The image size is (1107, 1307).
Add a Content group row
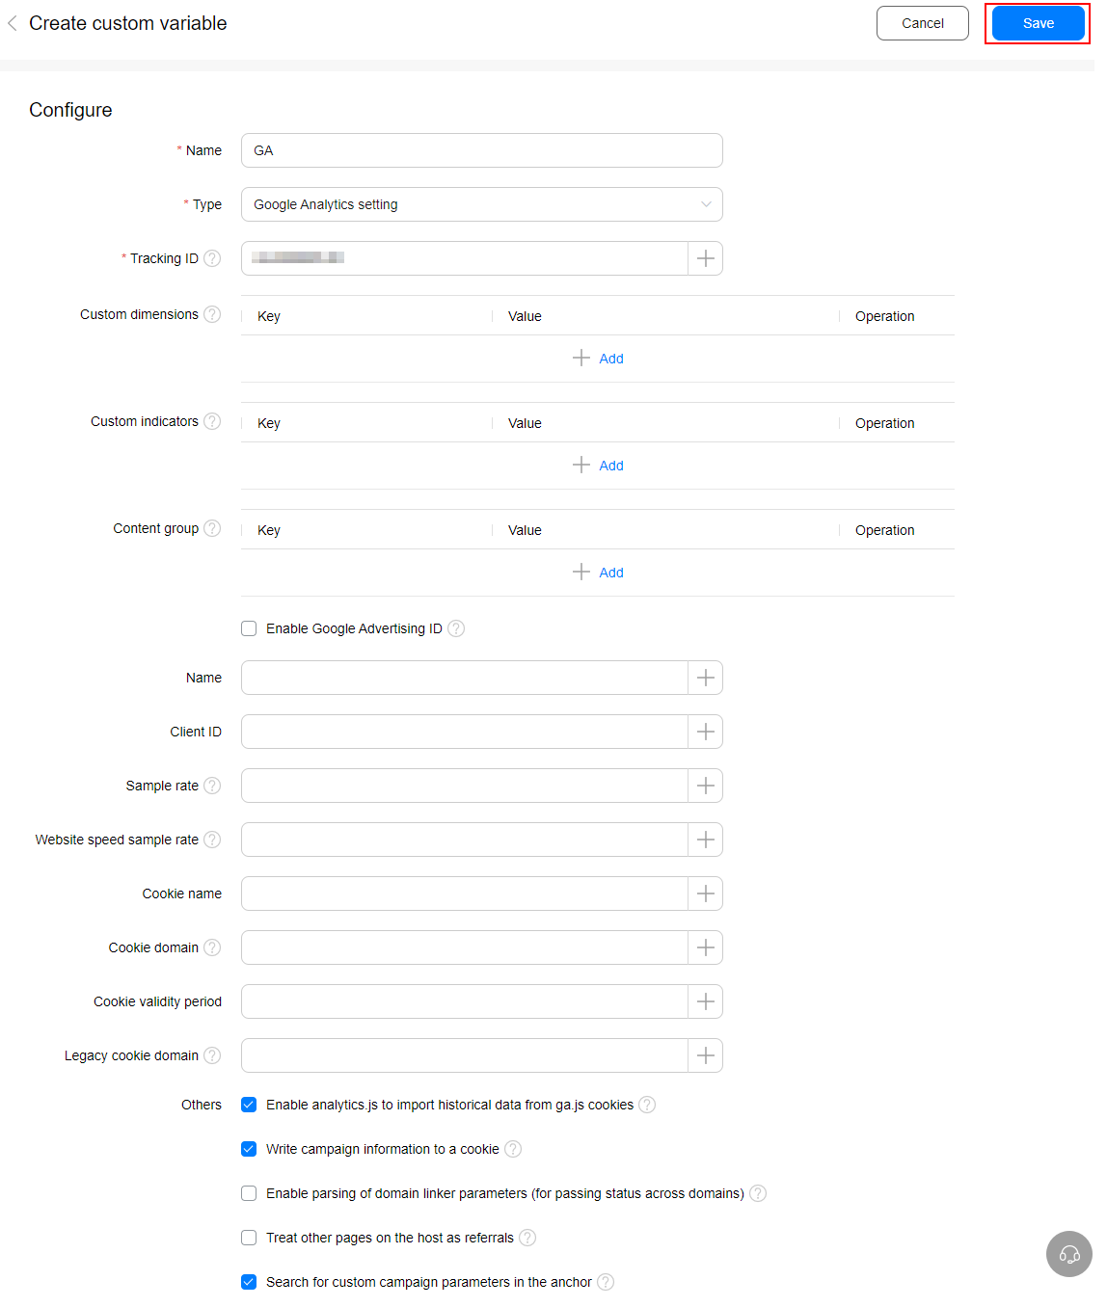coord(599,573)
